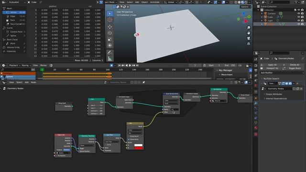Select the Measure tool in viewport toolbar
This screenshot has height=172, width=306.
tap(109, 58)
